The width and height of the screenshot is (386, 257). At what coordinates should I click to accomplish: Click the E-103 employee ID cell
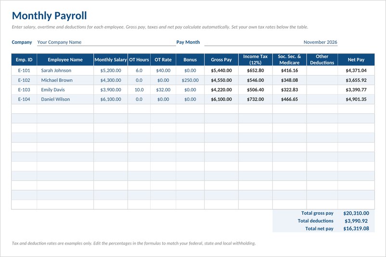pos(24,90)
